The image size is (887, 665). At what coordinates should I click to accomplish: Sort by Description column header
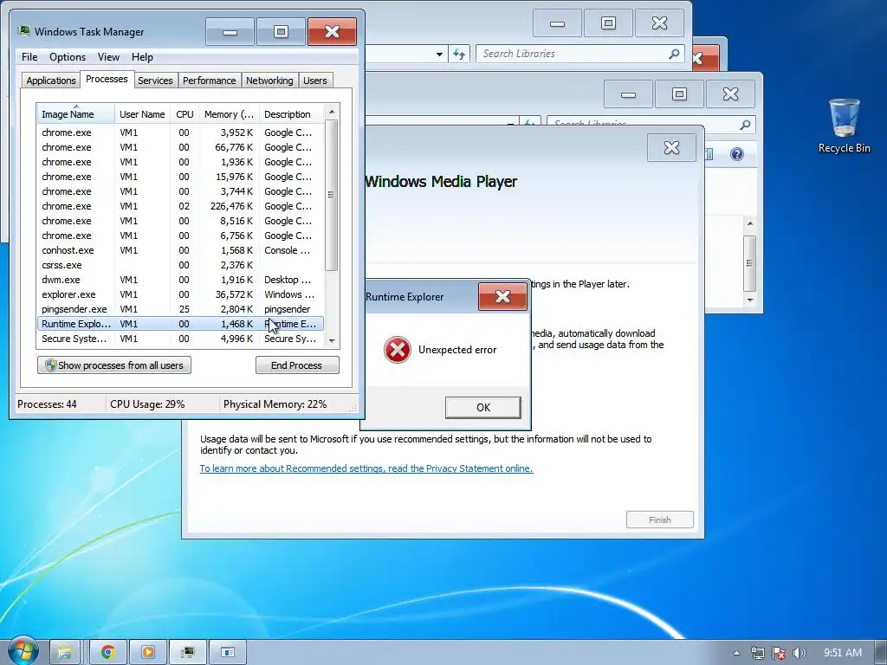pyautogui.click(x=292, y=114)
